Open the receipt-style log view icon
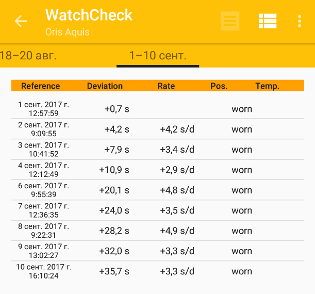315x294 pixels. (x=229, y=21)
